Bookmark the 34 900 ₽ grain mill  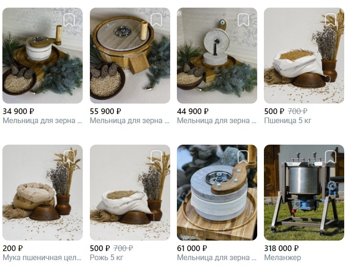[x=69, y=20]
